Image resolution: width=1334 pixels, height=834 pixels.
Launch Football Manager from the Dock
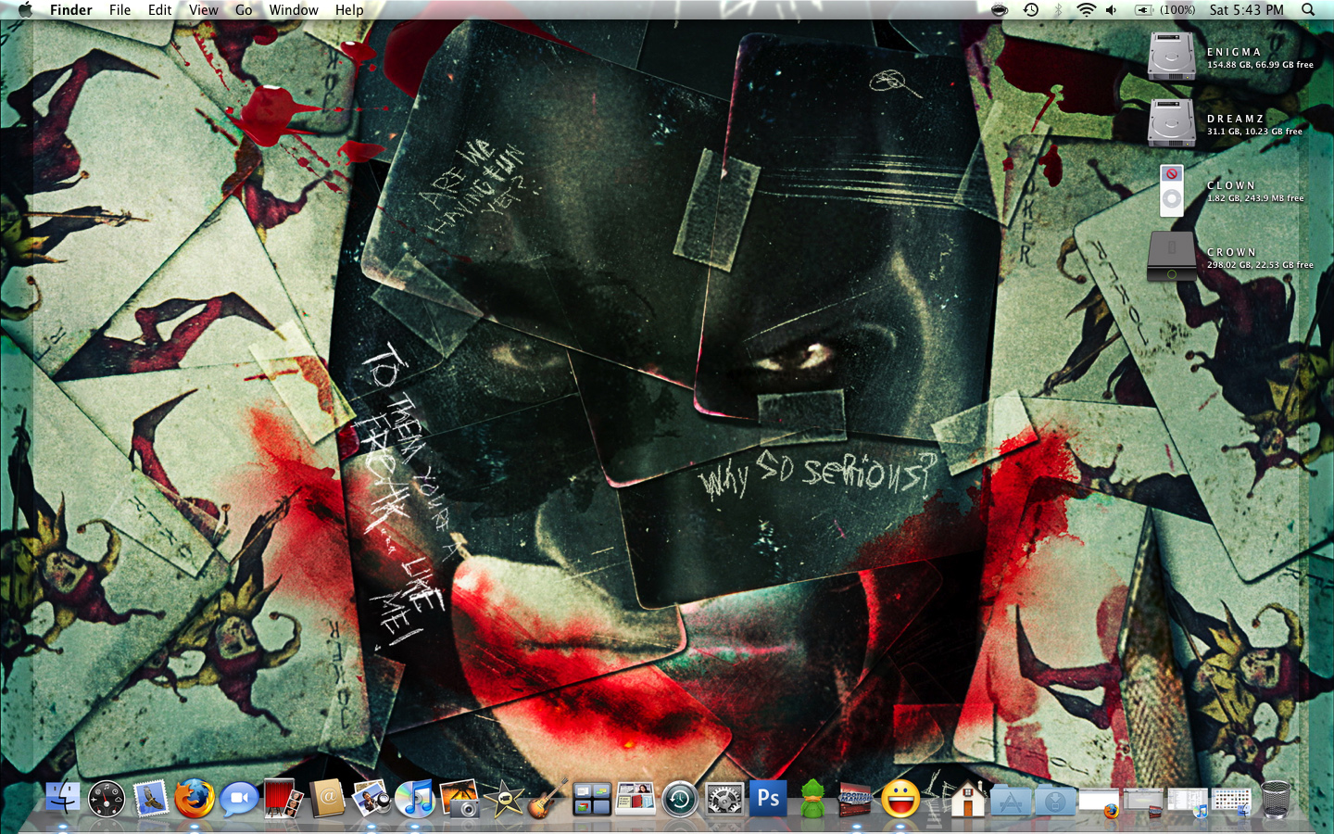coord(855,799)
